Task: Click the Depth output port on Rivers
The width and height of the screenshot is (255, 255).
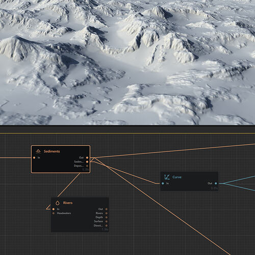Action: click(107, 217)
